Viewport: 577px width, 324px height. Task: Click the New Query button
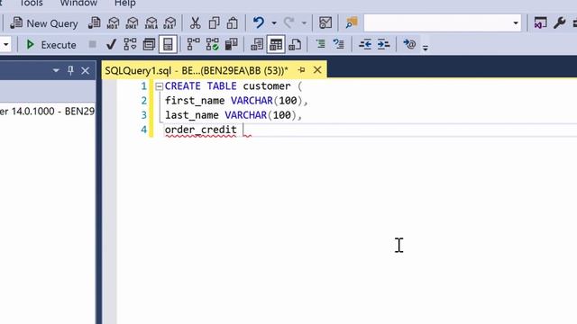(x=44, y=23)
